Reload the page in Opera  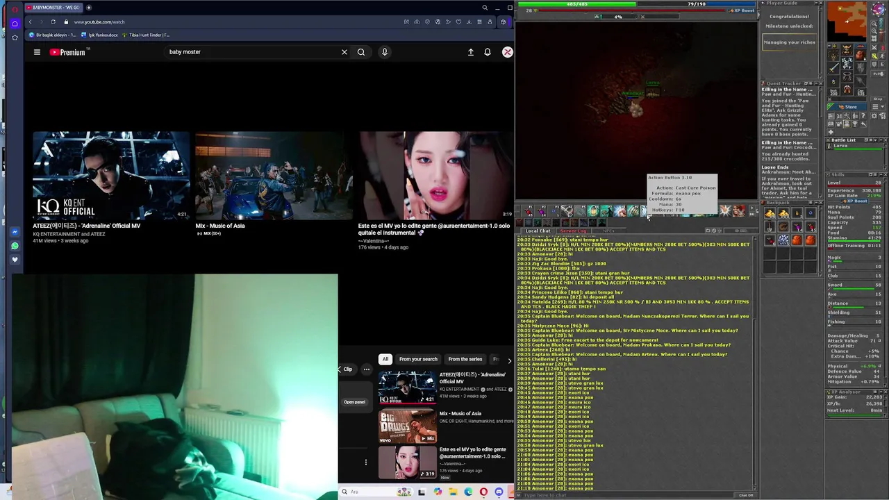click(53, 22)
